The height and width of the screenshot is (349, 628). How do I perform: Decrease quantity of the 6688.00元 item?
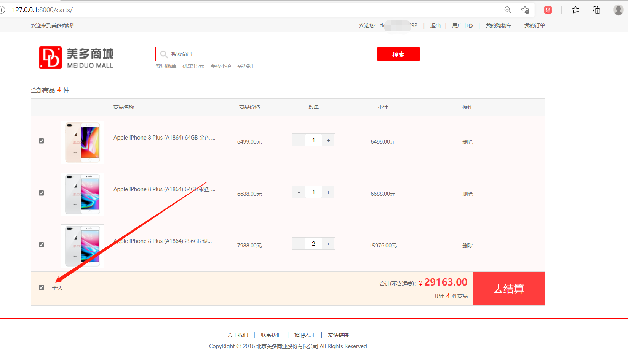(299, 192)
